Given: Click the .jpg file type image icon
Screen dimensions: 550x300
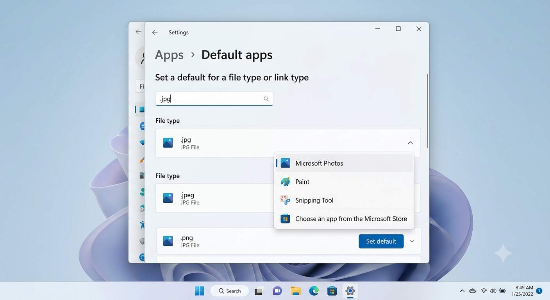Looking at the screenshot, I should tap(168, 143).
